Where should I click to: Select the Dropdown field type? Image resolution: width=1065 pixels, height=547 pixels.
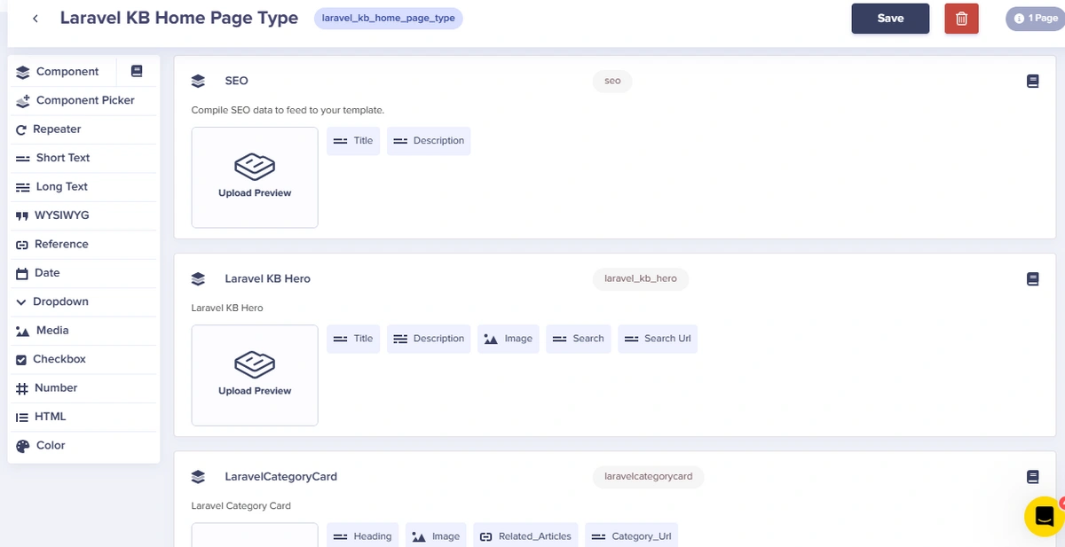click(60, 301)
